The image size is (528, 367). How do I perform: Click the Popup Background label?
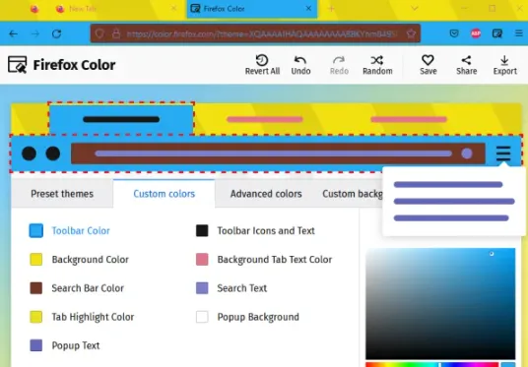point(258,317)
